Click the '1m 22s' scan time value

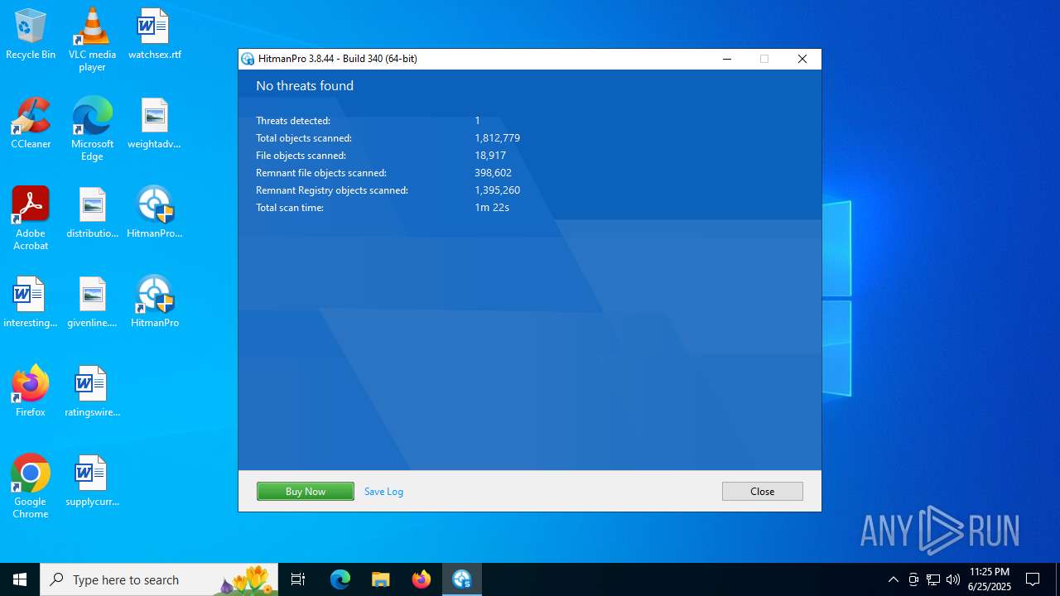click(x=492, y=208)
